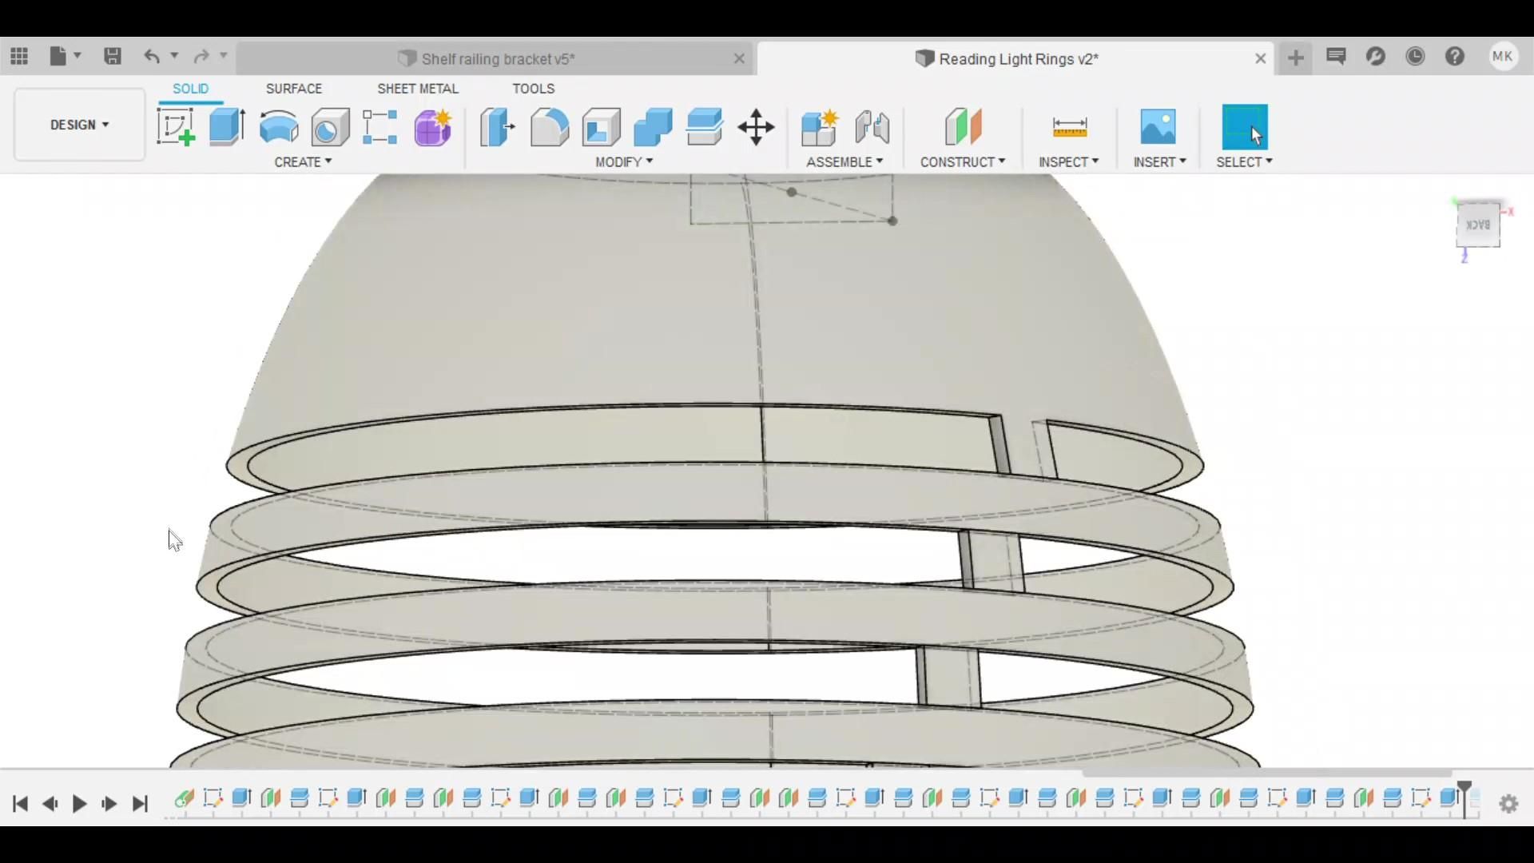Click the Measure icon under Inspect
This screenshot has height=863, width=1534.
[1068, 126]
